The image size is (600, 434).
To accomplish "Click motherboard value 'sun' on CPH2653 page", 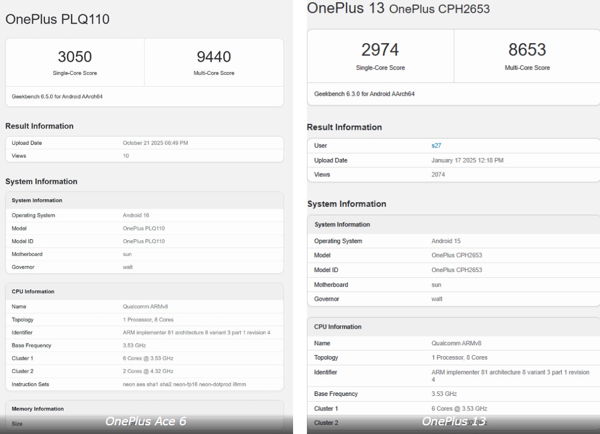I will 436,285.
